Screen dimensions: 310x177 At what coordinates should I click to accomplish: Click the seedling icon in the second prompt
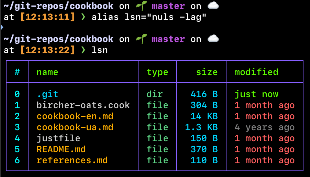[141, 39]
